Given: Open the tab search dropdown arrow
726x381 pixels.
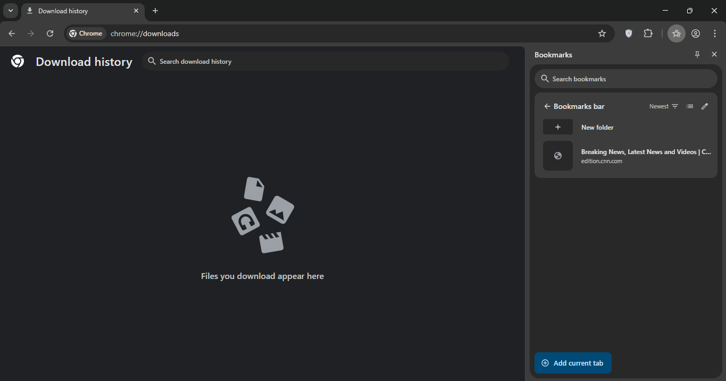Looking at the screenshot, I should tap(11, 11).
